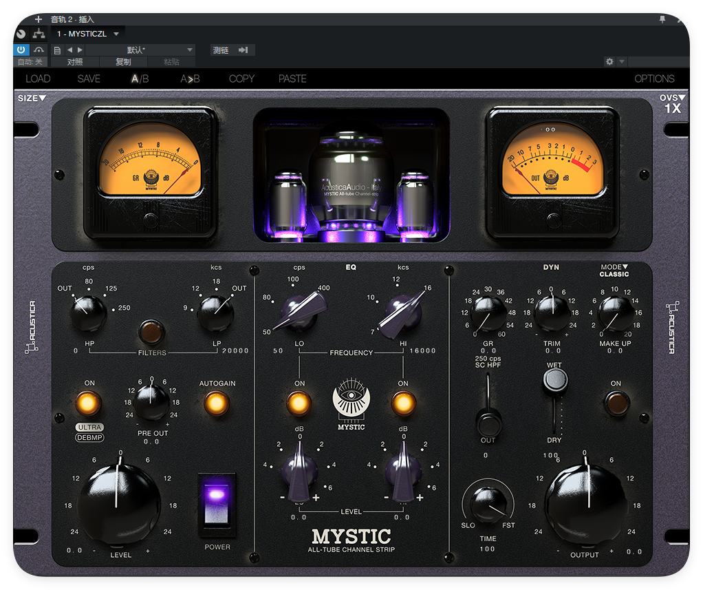703x590 pixels.
Task: Expand the SIZE dropdown
Action: coord(32,98)
